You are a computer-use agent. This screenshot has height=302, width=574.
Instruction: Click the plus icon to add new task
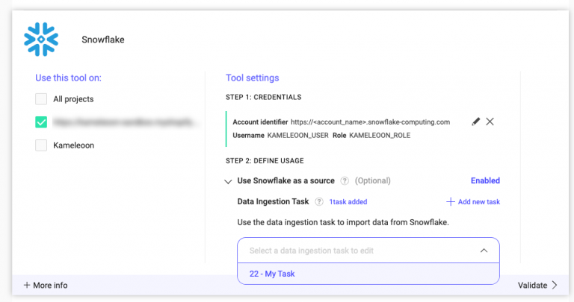(x=451, y=201)
